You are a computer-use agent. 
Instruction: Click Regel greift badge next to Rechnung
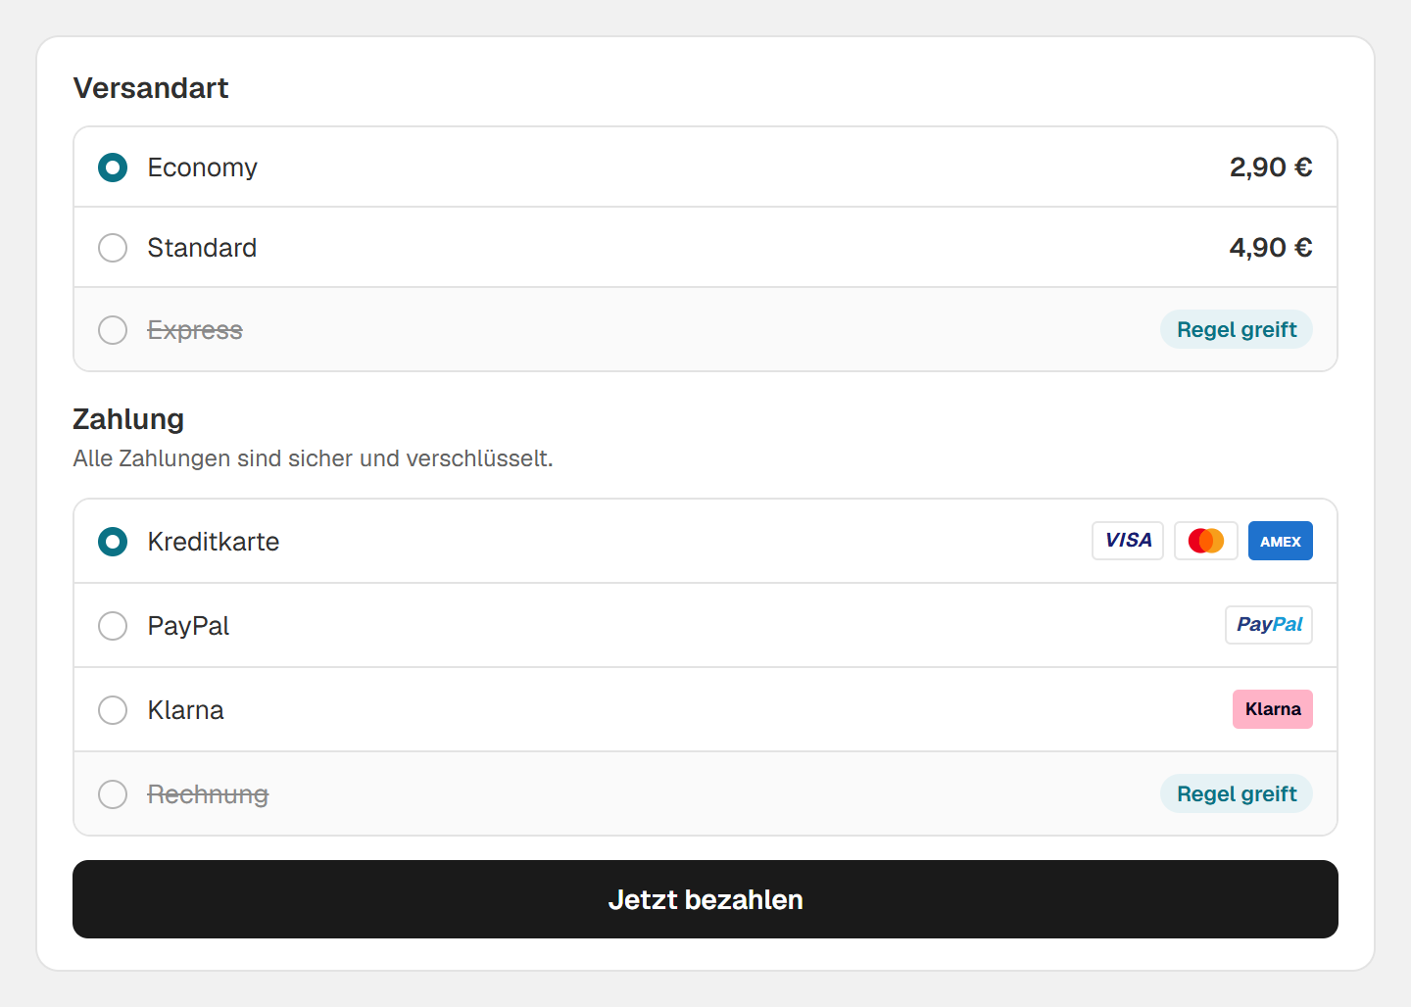(1237, 793)
